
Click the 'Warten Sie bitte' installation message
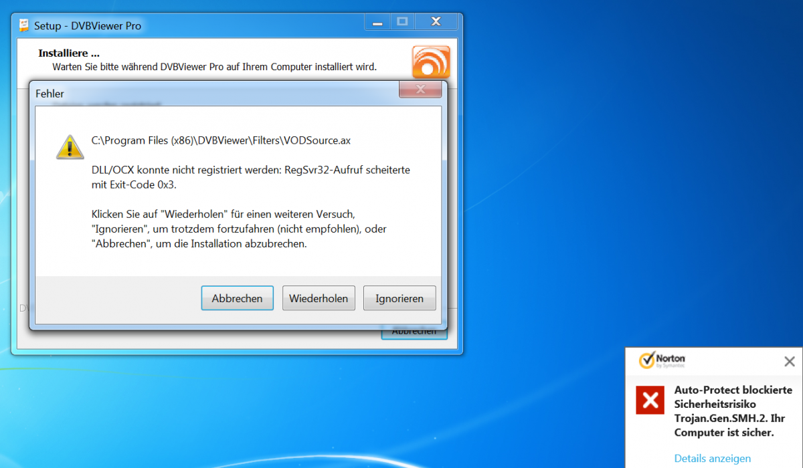click(215, 67)
